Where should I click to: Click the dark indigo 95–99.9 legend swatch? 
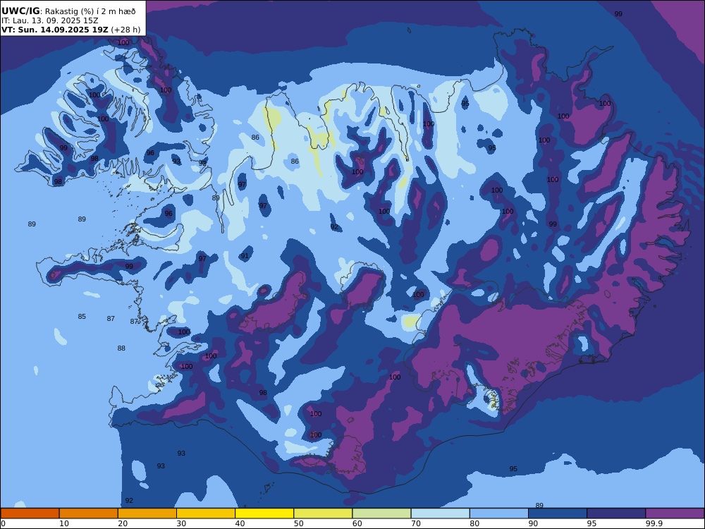[x=616, y=513]
